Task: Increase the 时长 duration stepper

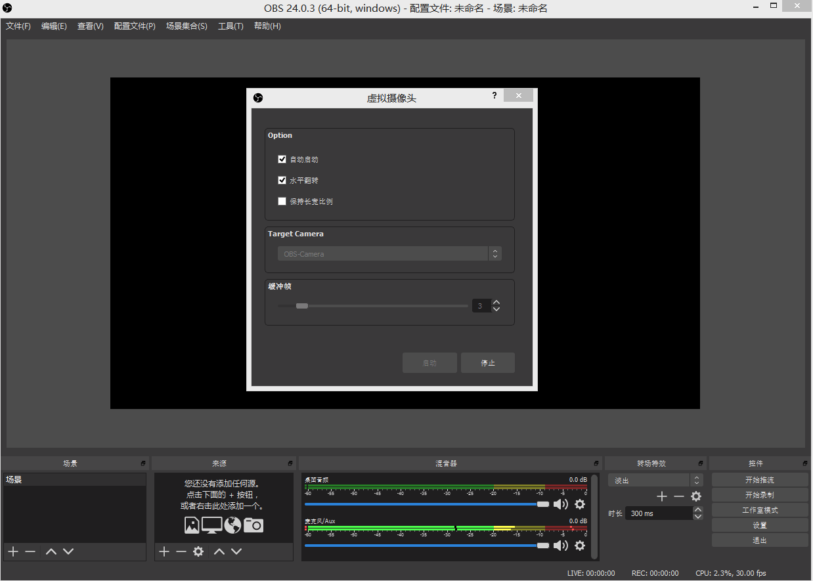Action: coord(698,510)
